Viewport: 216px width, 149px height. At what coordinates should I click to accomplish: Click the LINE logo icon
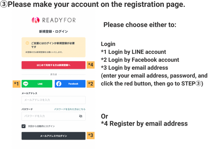[26, 84]
